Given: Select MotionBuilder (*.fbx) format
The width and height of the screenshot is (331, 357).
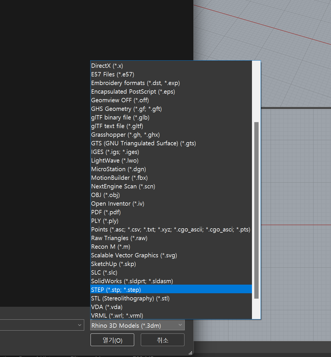Looking at the screenshot, I should (x=171, y=178).
